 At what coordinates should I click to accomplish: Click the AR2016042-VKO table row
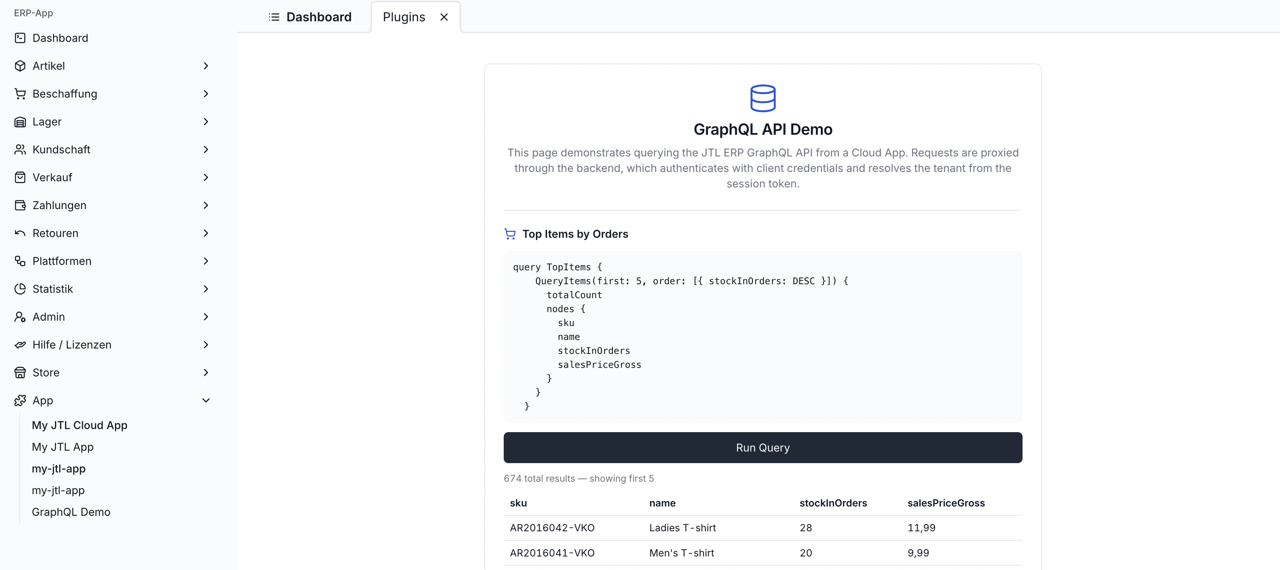762,528
